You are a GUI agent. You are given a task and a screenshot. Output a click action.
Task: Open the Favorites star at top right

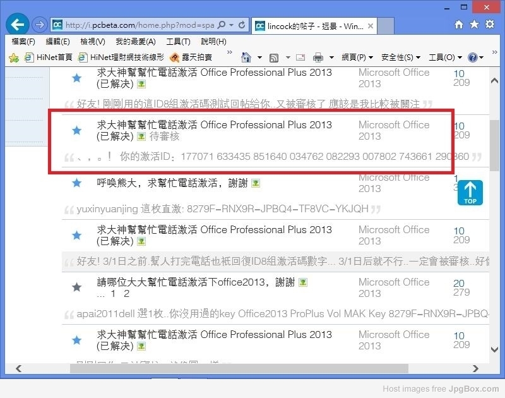tap(473, 25)
